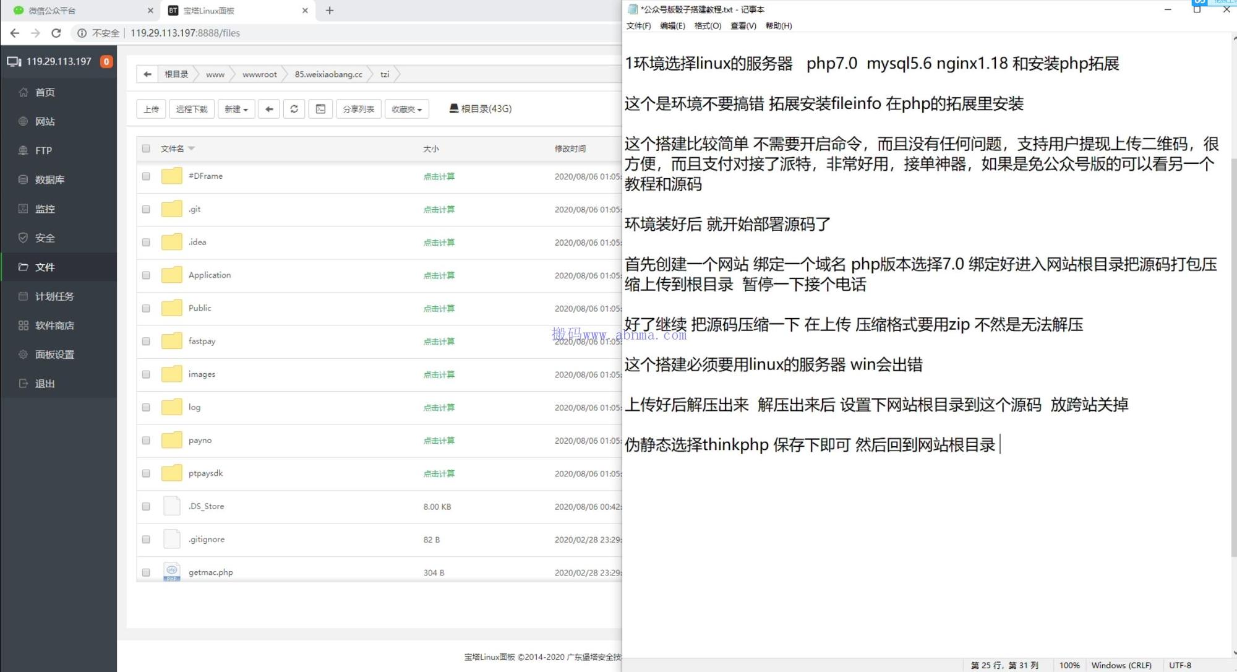The width and height of the screenshot is (1237, 672).
Task: Switch to the 微信公众平台 browser tab
Action: click(53, 11)
